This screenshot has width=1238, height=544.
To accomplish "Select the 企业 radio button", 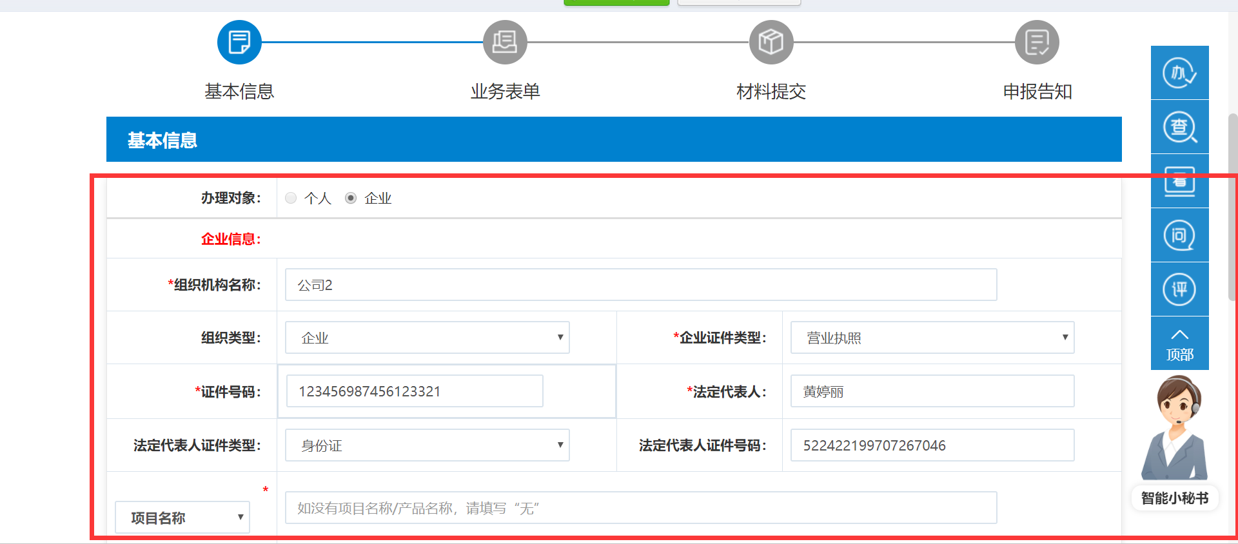I will 351,198.
